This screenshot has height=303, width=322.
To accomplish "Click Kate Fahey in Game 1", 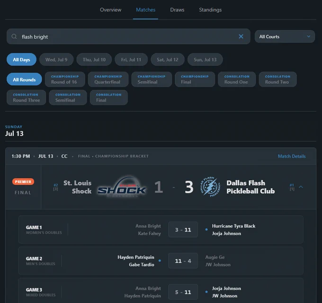I will click(149, 233).
